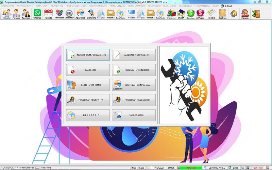Viewport: 272px width, 170px height.
Task: Open the Recibo receipt icon
Action: click(211, 14)
